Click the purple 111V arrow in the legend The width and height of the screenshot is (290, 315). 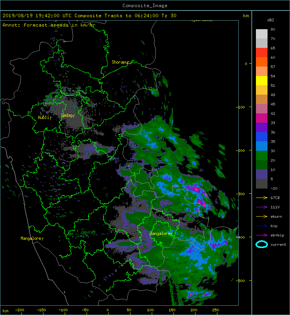coord(262,207)
